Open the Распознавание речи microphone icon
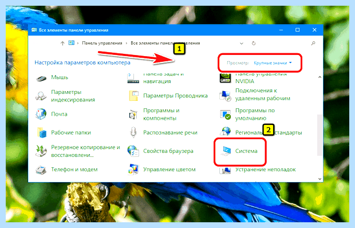This screenshot has width=355, height=228. coord(133,132)
